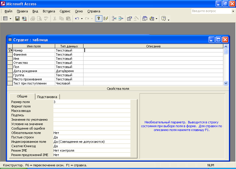Click the Формат поля property box

click(x=92, y=106)
